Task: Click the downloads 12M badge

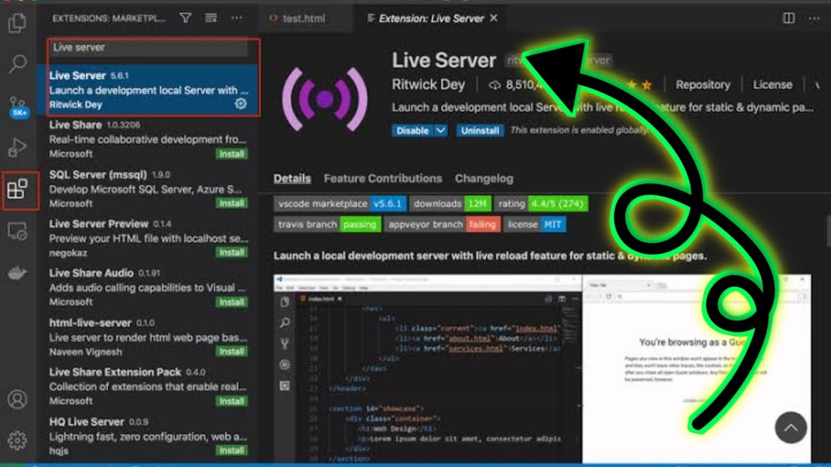Action: pos(451,204)
